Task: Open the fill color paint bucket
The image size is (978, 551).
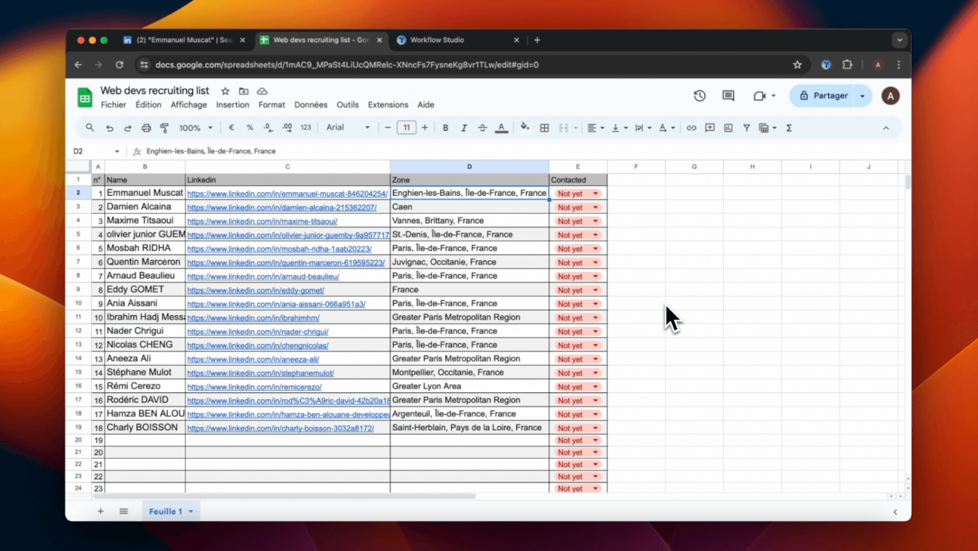Action: point(524,128)
